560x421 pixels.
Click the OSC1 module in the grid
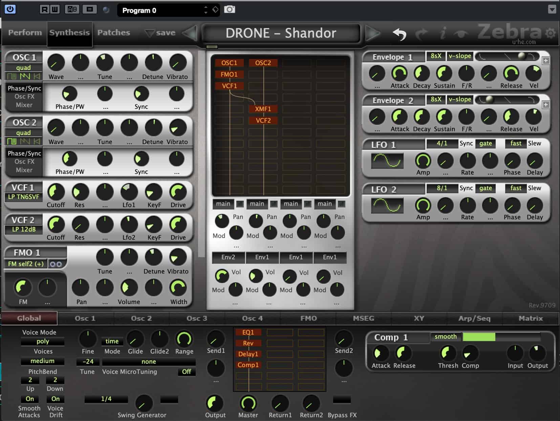229,63
